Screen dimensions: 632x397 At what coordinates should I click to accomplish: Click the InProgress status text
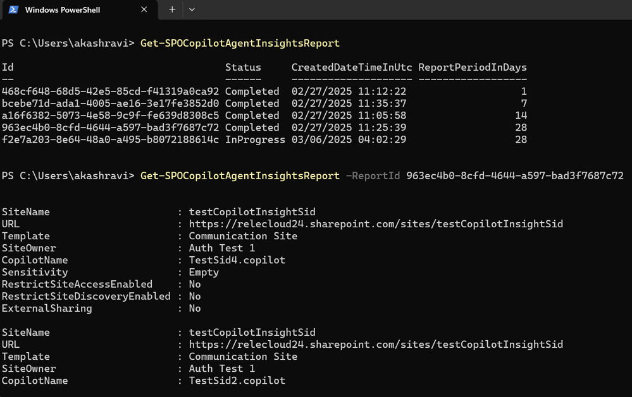pyautogui.click(x=255, y=139)
